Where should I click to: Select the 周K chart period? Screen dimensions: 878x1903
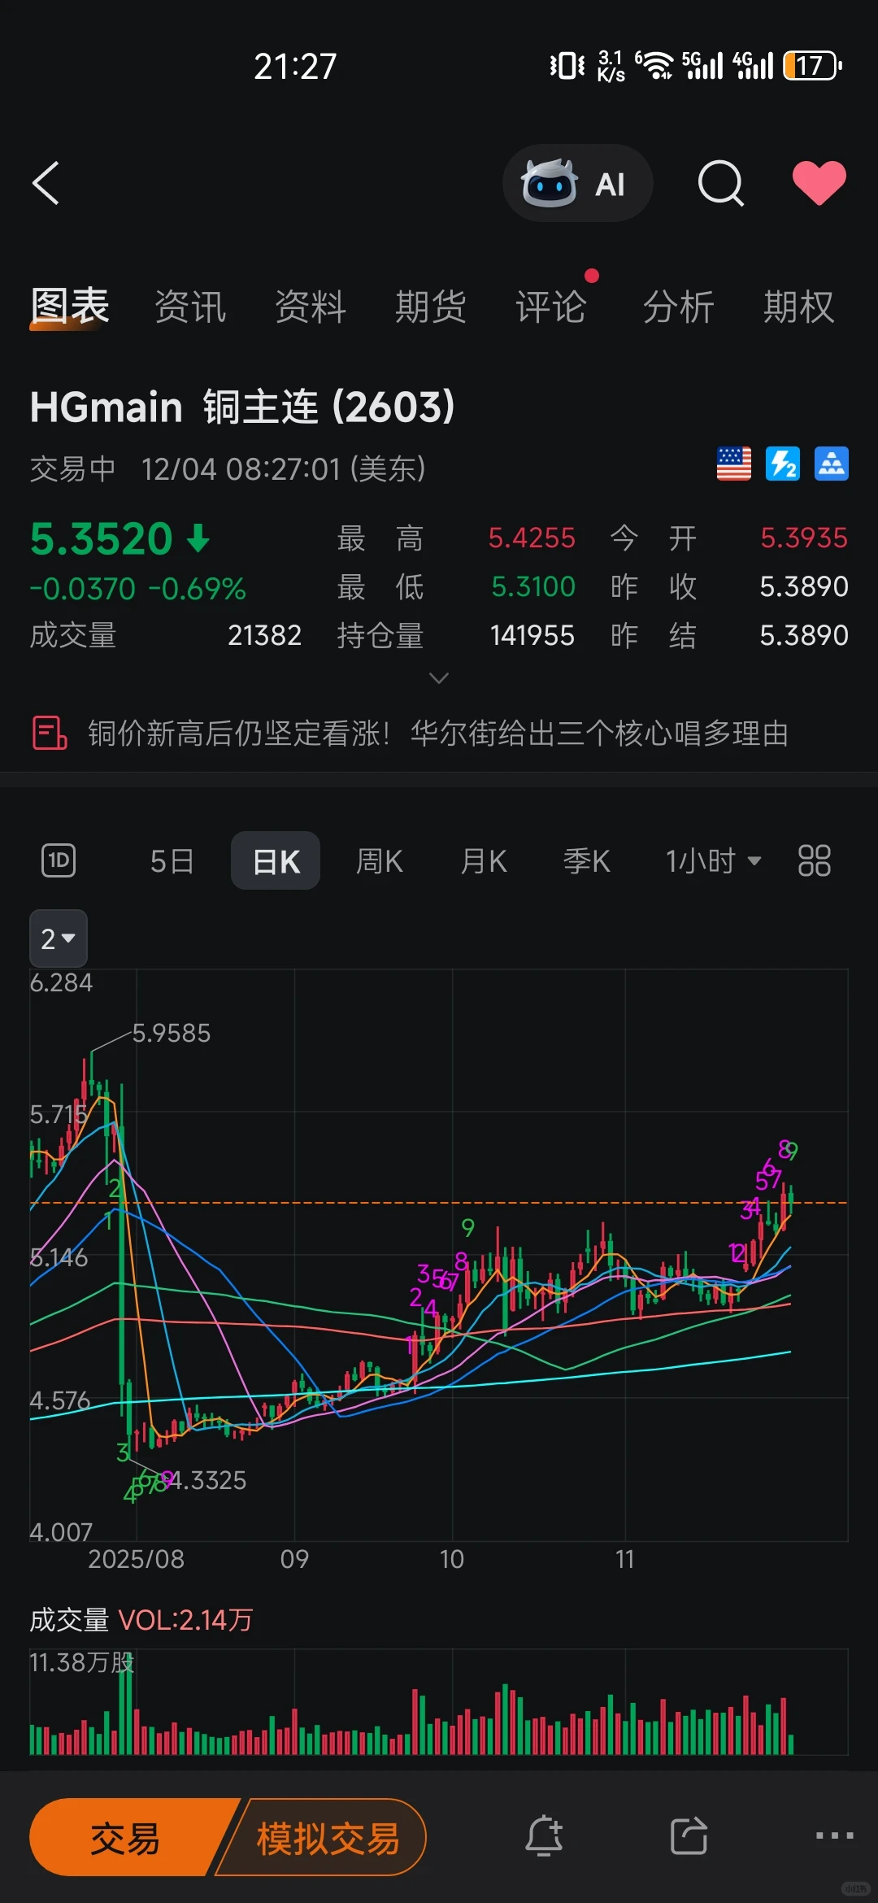pyautogui.click(x=380, y=860)
